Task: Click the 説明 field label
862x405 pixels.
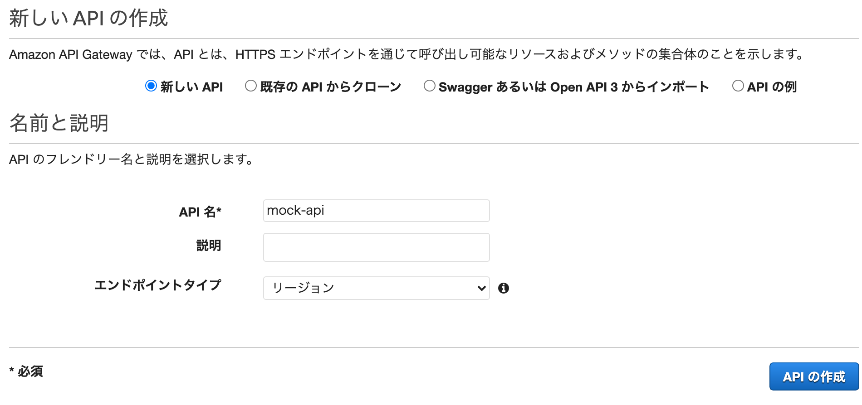Action: point(209,246)
